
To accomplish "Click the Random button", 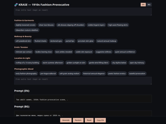I will point(78,120).
